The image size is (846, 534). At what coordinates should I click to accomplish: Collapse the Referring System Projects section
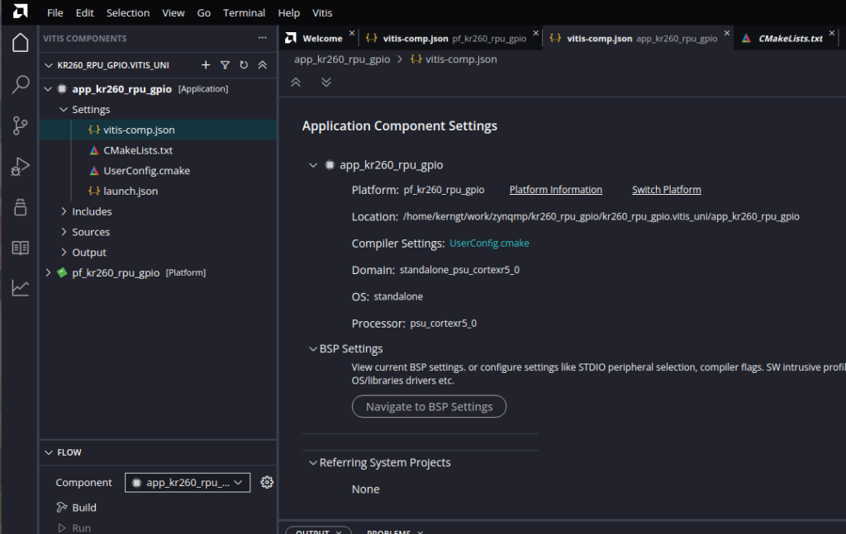pyautogui.click(x=313, y=462)
